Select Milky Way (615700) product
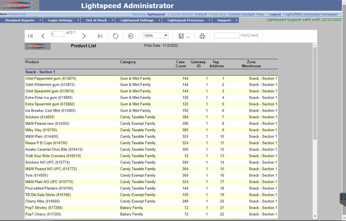Viewport: 346px width, 221px height. (41, 130)
